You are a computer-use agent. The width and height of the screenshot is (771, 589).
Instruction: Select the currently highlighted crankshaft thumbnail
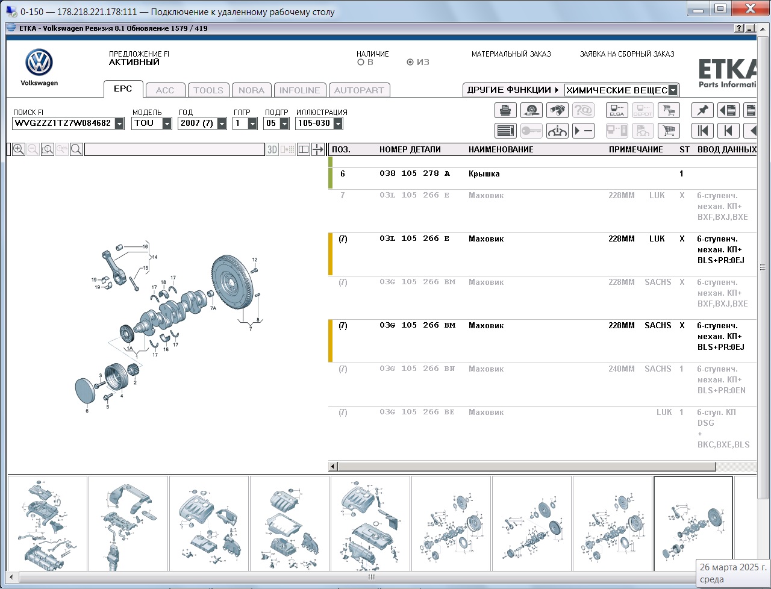tap(693, 523)
